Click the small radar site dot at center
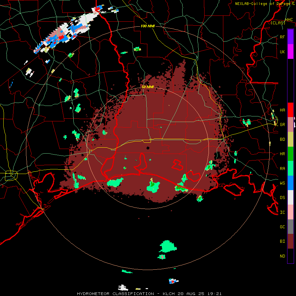Screen dimensions: 296x296 point(148,148)
